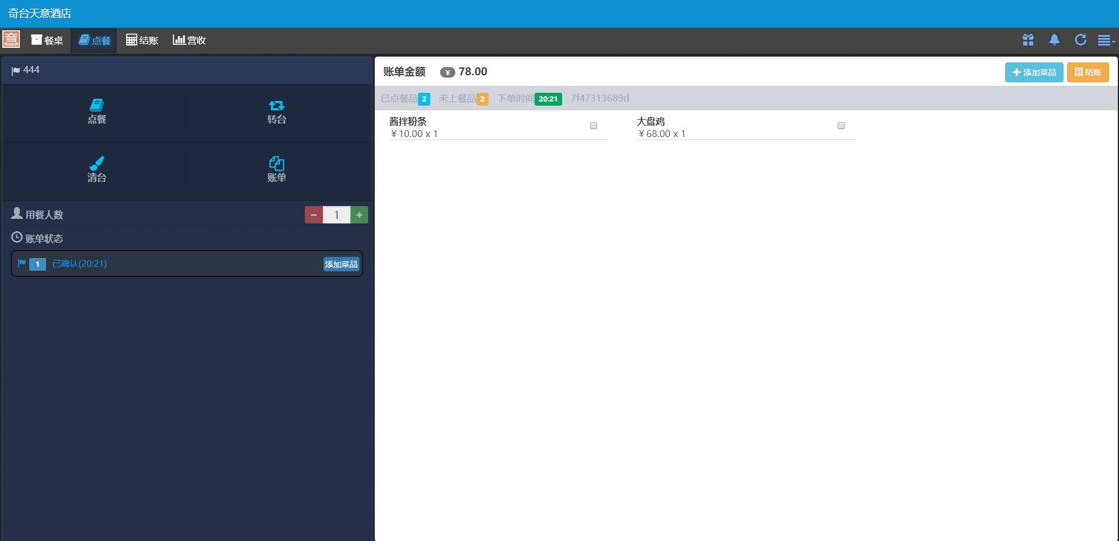Click the 用餐人数 person icon
Image resolution: width=1119 pixels, height=541 pixels.
pos(17,214)
